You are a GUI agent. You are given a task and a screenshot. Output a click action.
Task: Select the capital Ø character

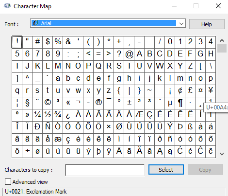(119, 127)
